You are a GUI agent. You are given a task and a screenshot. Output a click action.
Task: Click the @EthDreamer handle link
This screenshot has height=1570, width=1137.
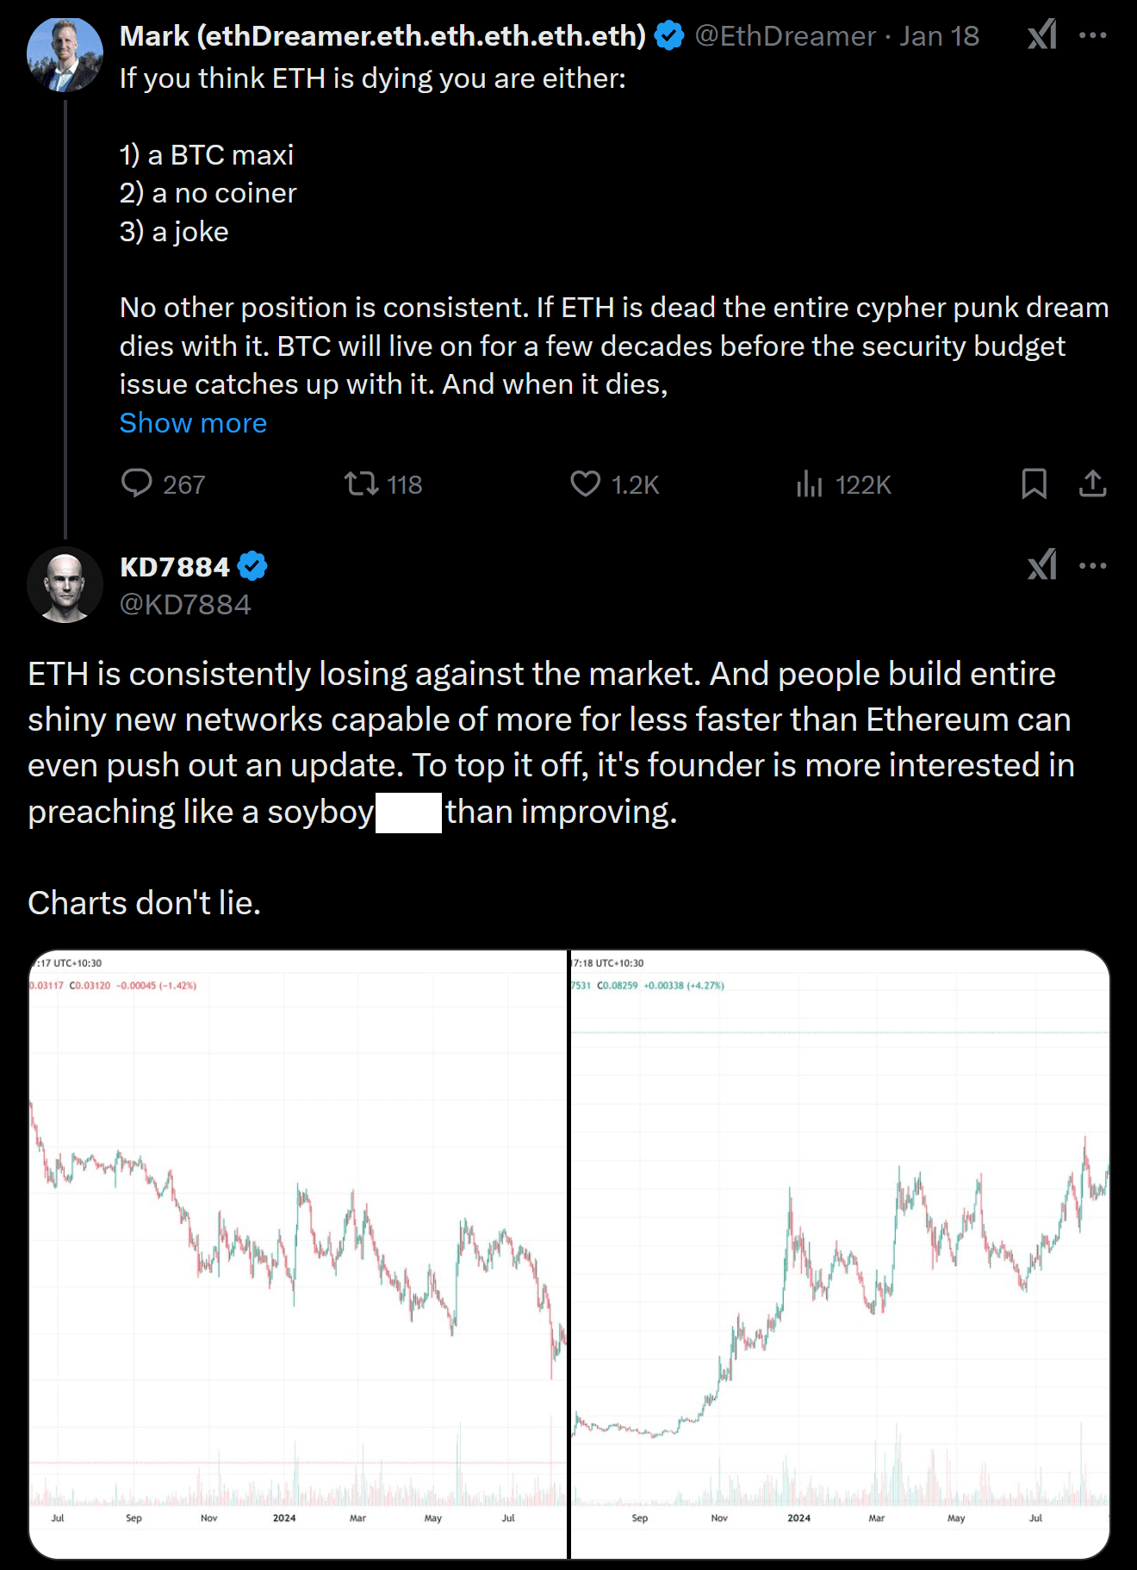click(x=785, y=35)
